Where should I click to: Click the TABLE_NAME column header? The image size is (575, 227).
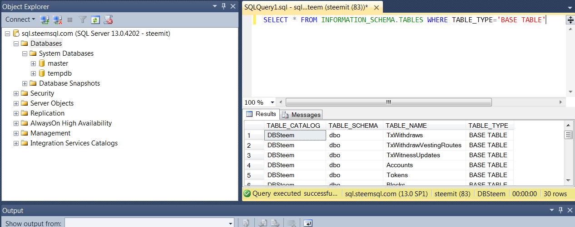[x=406, y=126]
